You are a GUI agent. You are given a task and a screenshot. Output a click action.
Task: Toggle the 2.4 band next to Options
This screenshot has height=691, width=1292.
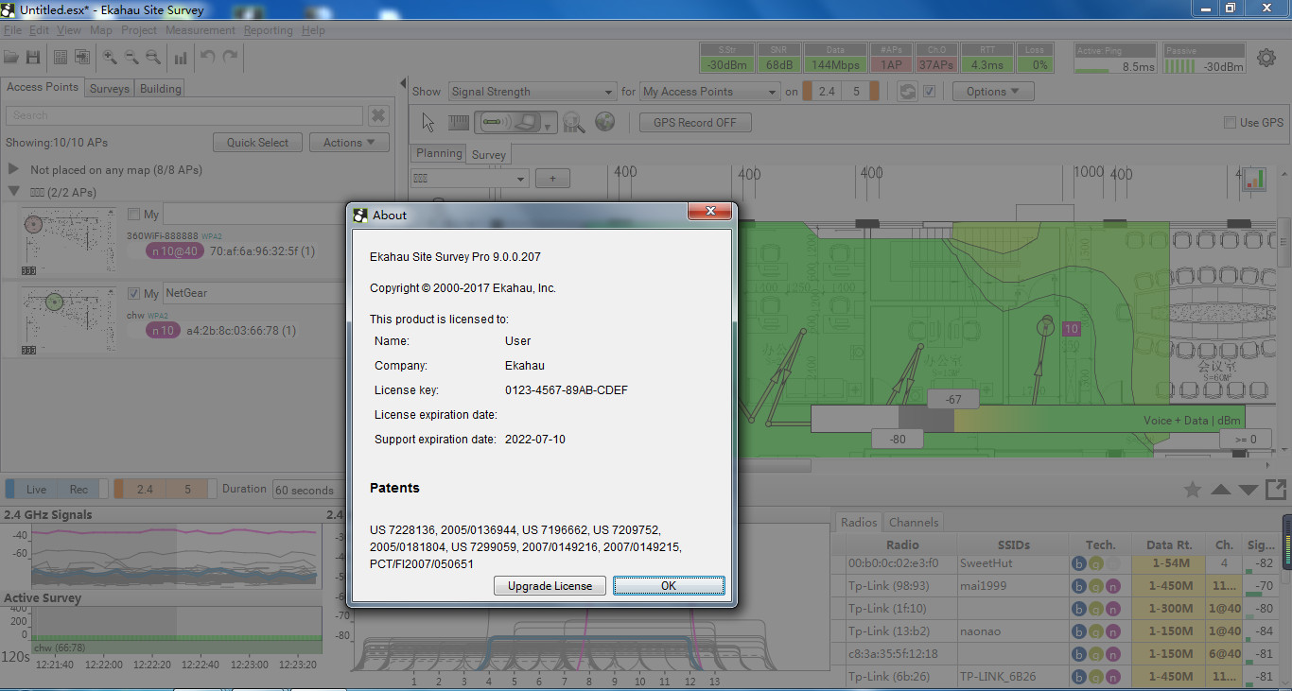point(827,92)
